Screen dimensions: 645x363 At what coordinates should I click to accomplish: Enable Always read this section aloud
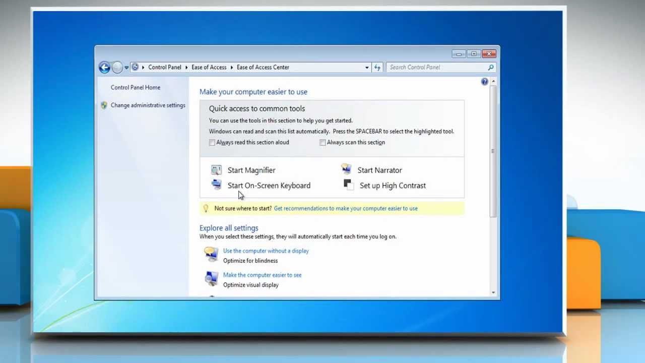point(212,143)
